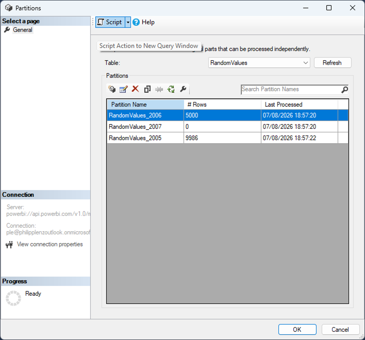Image resolution: width=365 pixels, height=340 pixels.
Task: Click the Ready progress status text
Action: click(x=33, y=294)
